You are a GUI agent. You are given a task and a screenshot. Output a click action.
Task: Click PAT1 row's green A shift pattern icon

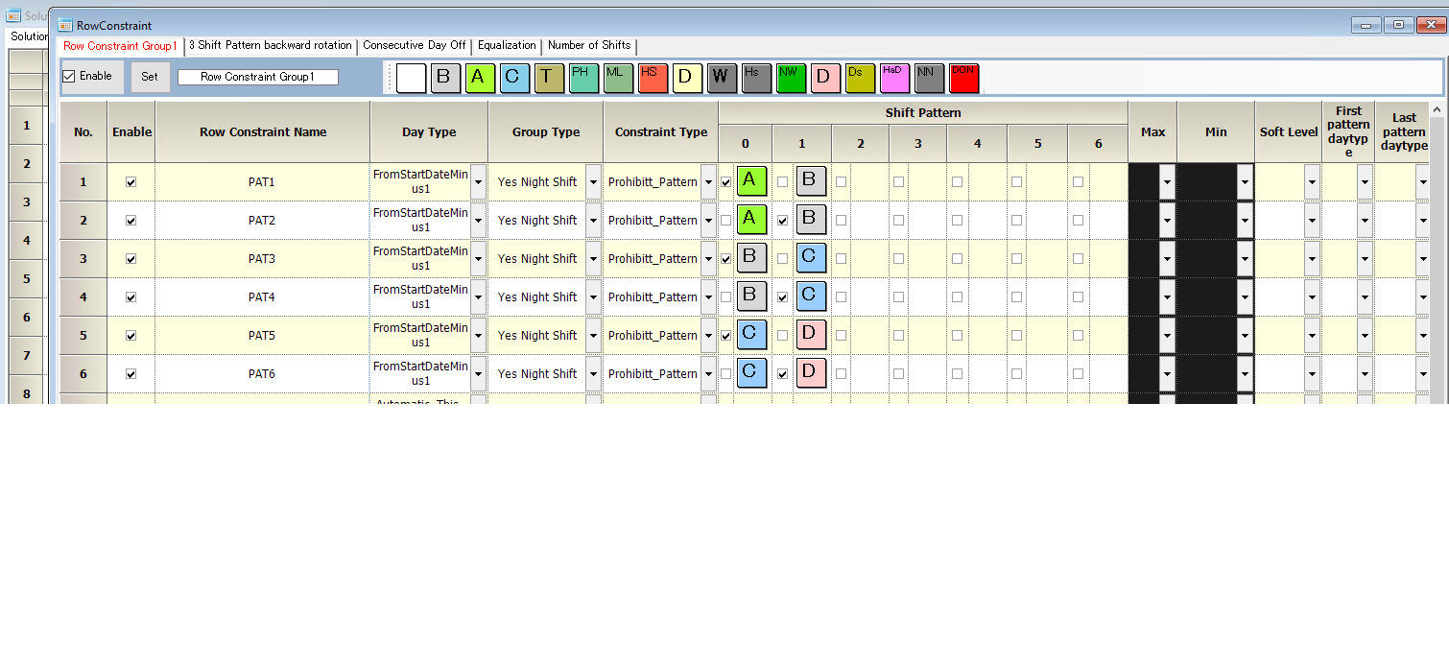tap(751, 180)
